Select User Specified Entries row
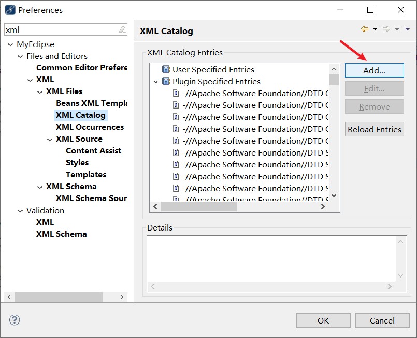417x338 pixels. (213, 69)
